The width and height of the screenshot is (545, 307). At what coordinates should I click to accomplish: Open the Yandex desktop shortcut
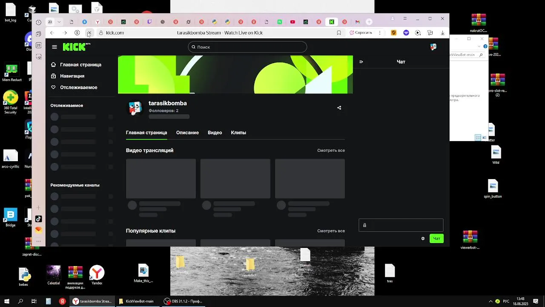point(97,275)
